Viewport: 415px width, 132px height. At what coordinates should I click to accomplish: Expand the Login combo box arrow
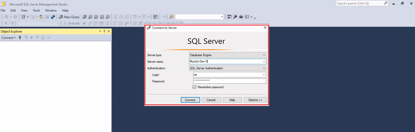point(264,75)
